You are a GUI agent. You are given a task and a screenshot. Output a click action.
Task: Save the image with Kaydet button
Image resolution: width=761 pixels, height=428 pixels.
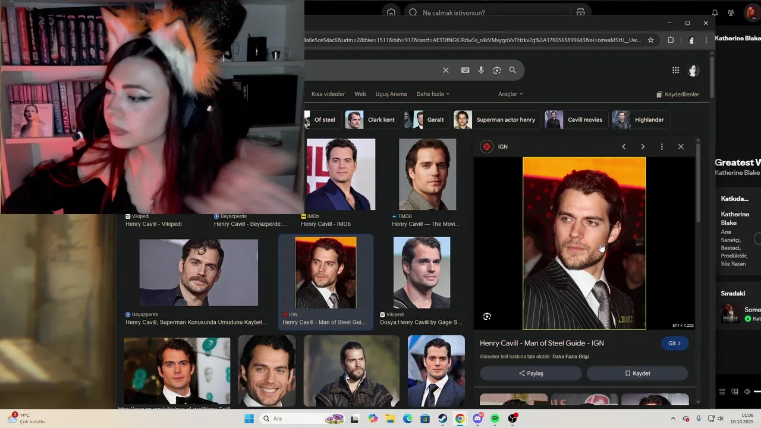click(x=637, y=373)
